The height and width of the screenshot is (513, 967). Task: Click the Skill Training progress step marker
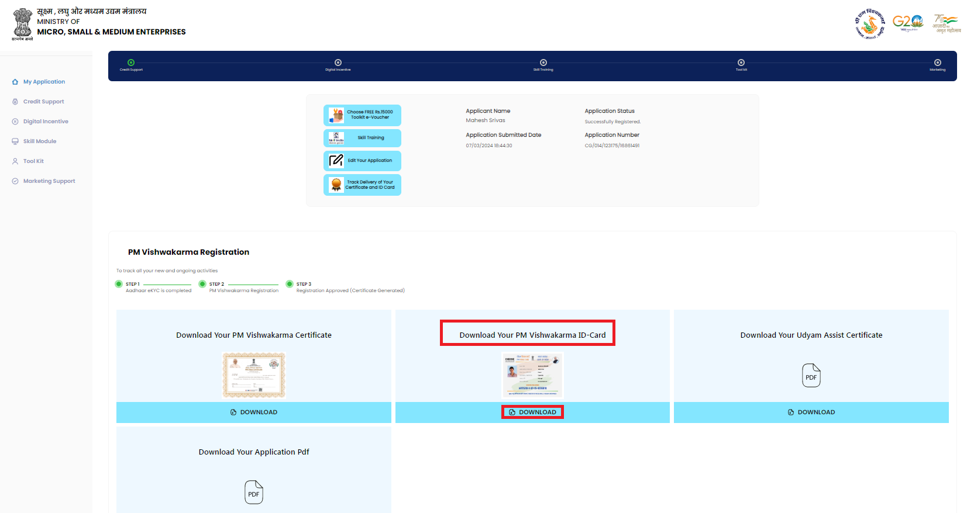[543, 63]
